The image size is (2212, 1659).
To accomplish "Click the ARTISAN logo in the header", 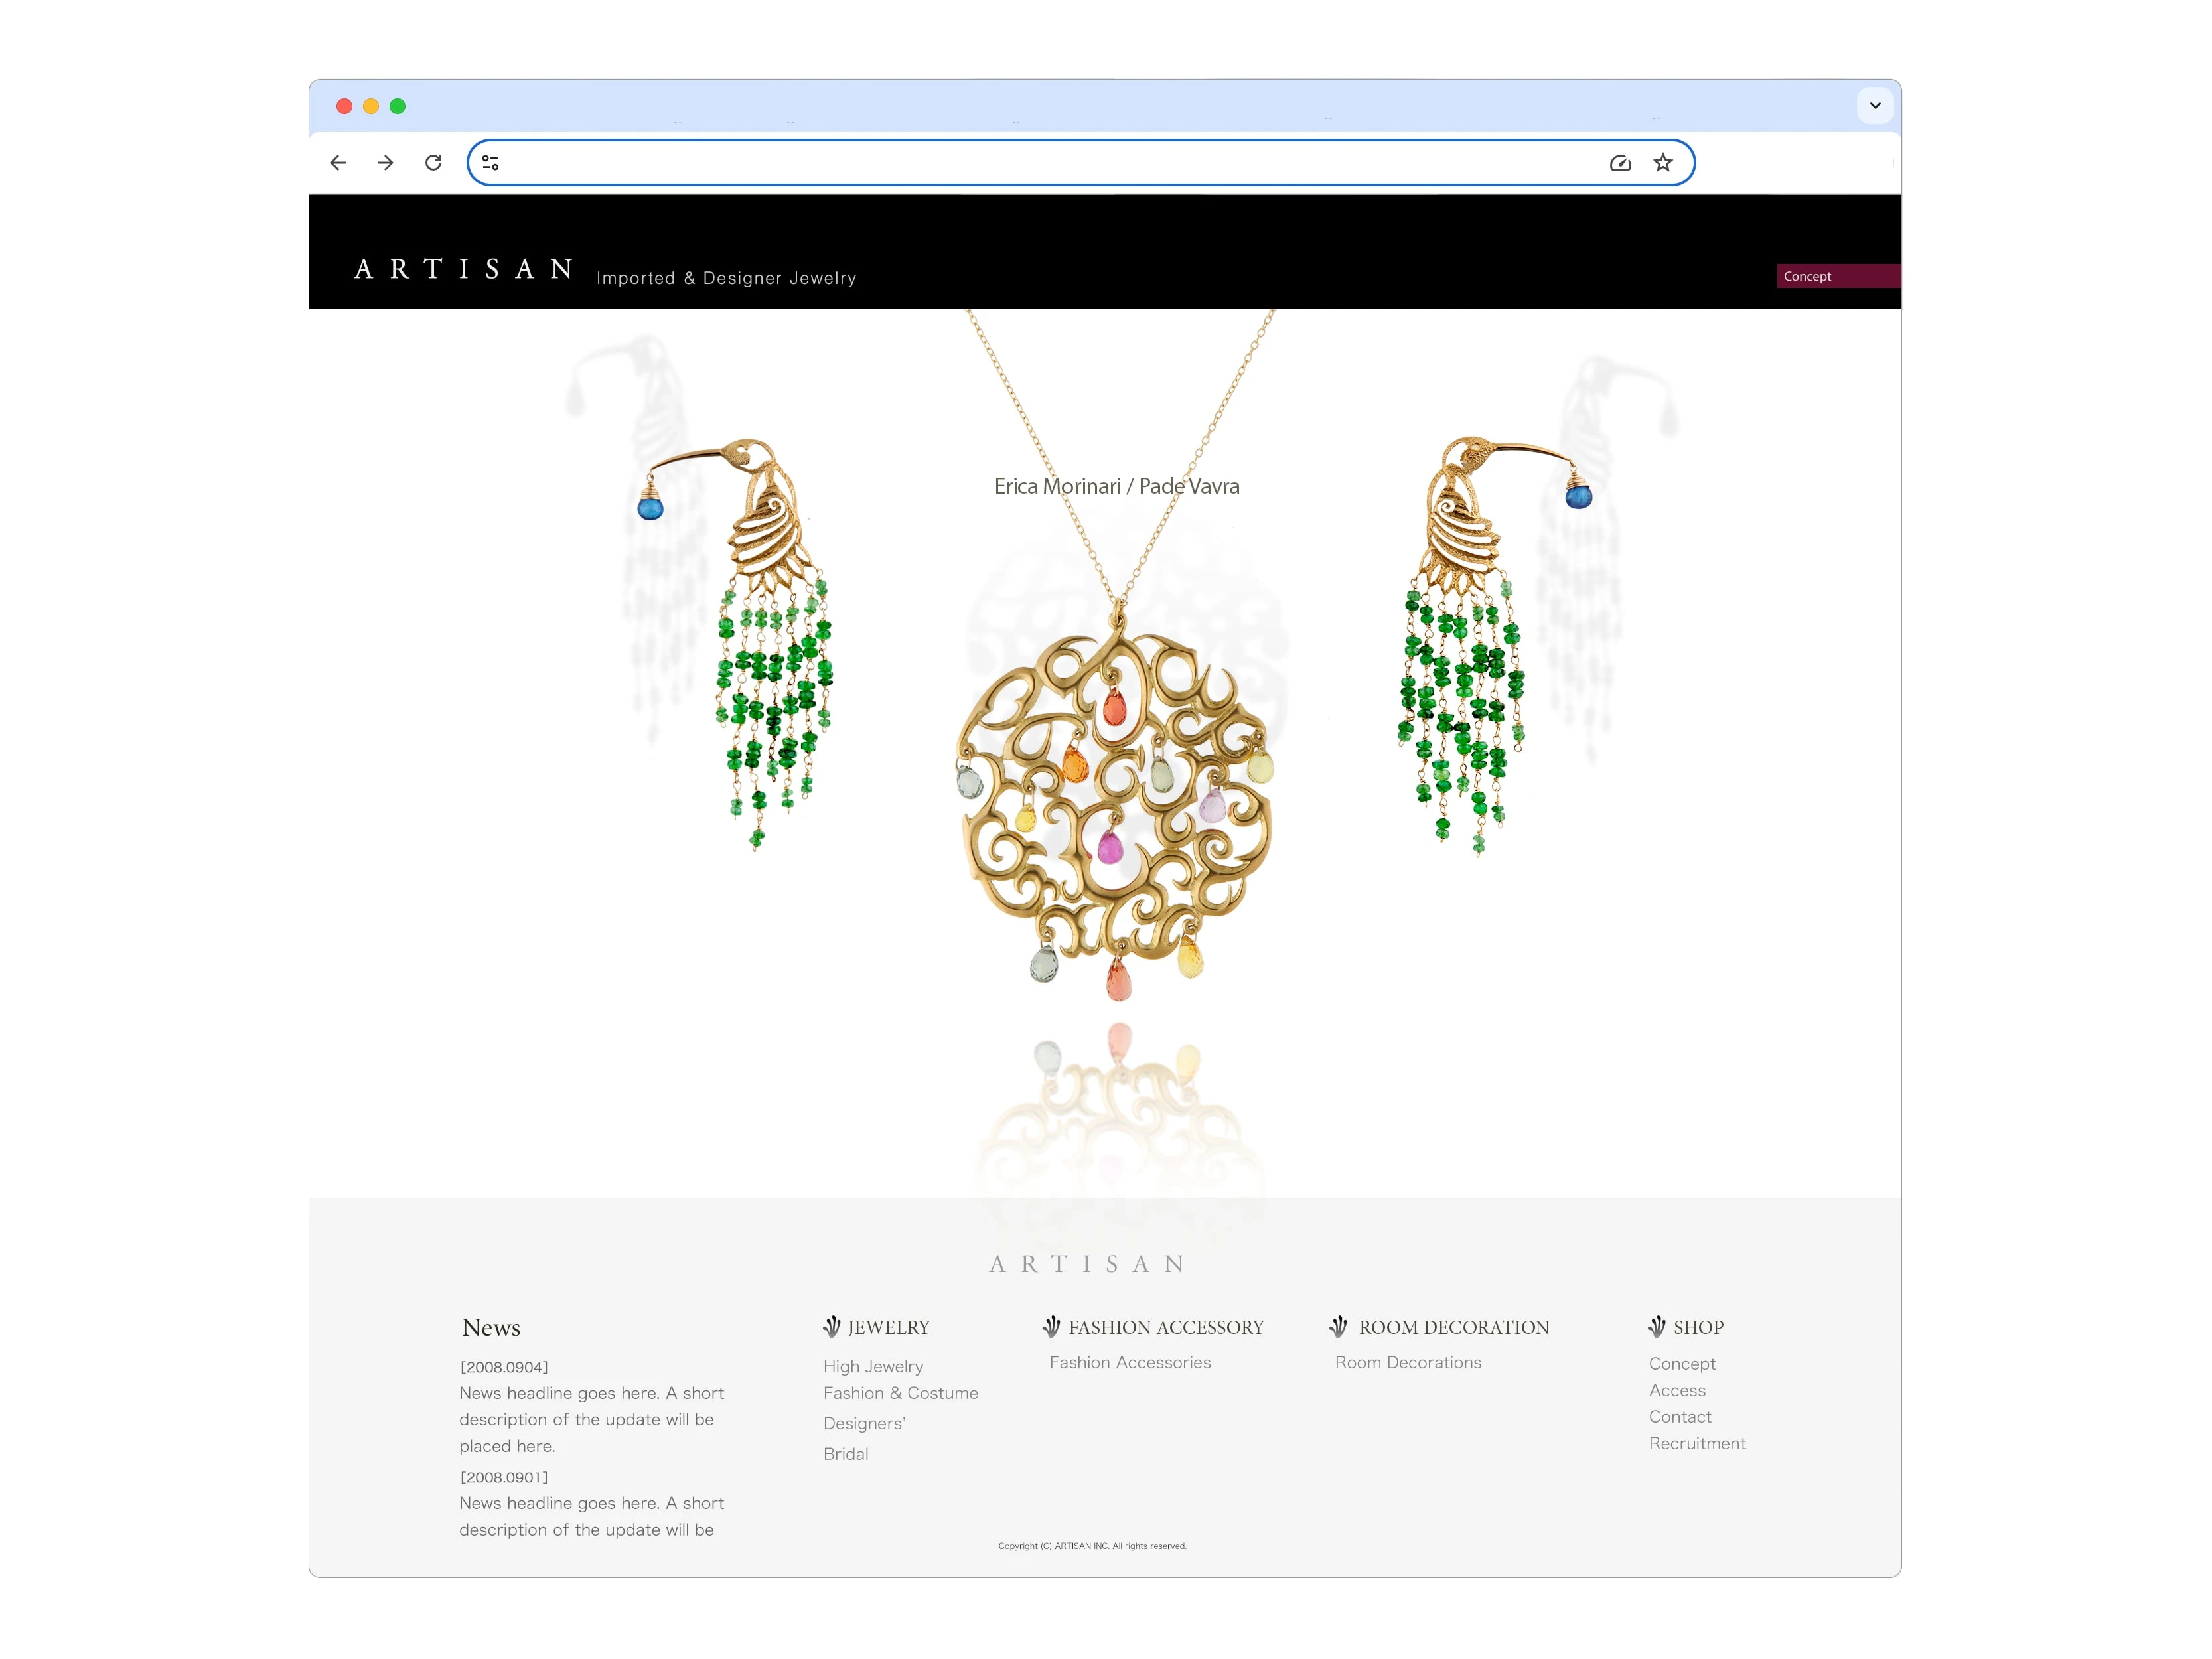I will click(x=464, y=269).
